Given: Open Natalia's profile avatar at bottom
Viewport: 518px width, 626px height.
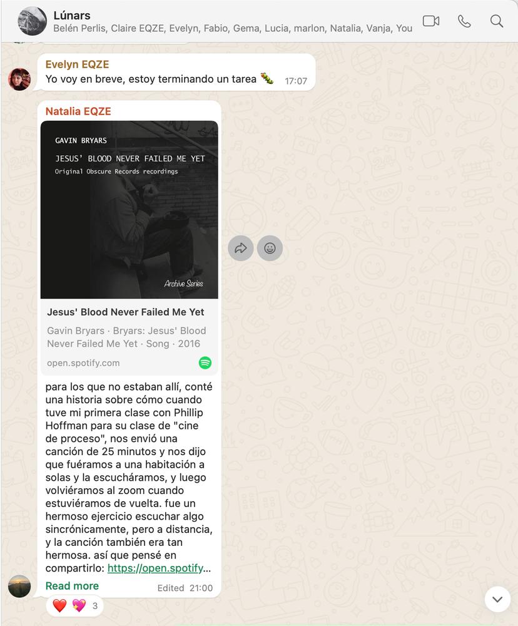Looking at the screenshot, I should (x=19, y=586).
